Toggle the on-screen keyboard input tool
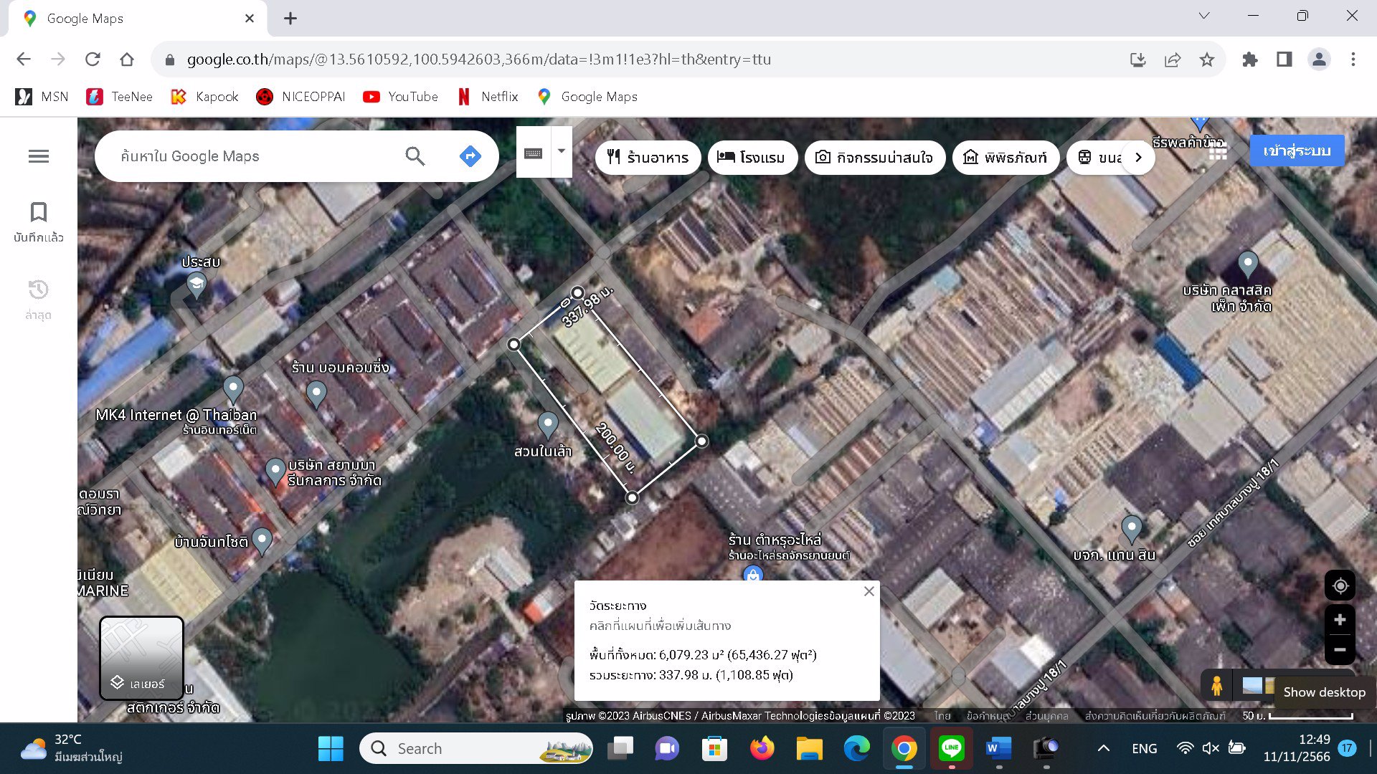This screenshot has height=774, width=1377. (x=534, y=153)
